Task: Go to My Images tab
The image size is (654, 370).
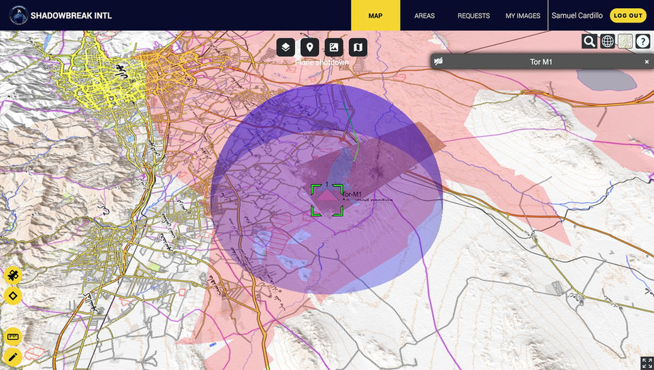Action: point(523,16)
